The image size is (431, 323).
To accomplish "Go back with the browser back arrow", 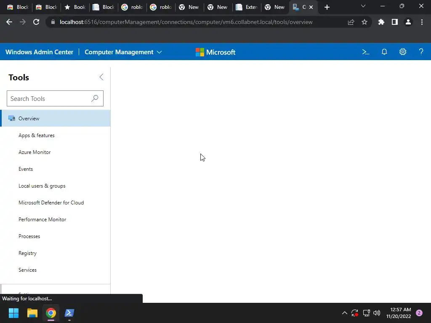I will click(9, 22).
